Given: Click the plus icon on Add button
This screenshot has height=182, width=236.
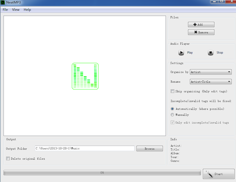Looking at the screenshot, I should pos(195,24).
